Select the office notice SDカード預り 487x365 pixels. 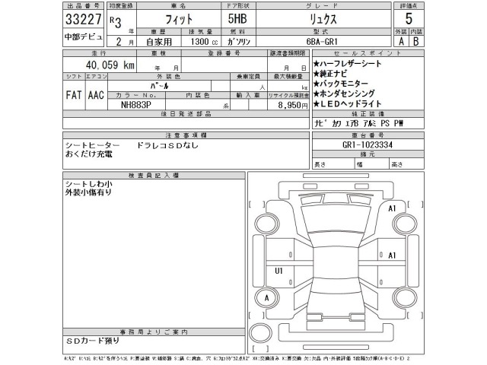pos(93,341)
